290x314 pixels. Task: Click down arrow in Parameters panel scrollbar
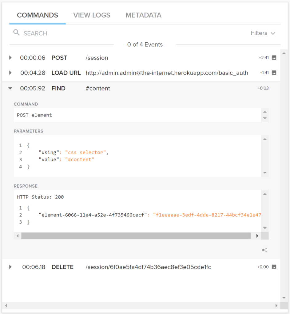tap(265, 173)
